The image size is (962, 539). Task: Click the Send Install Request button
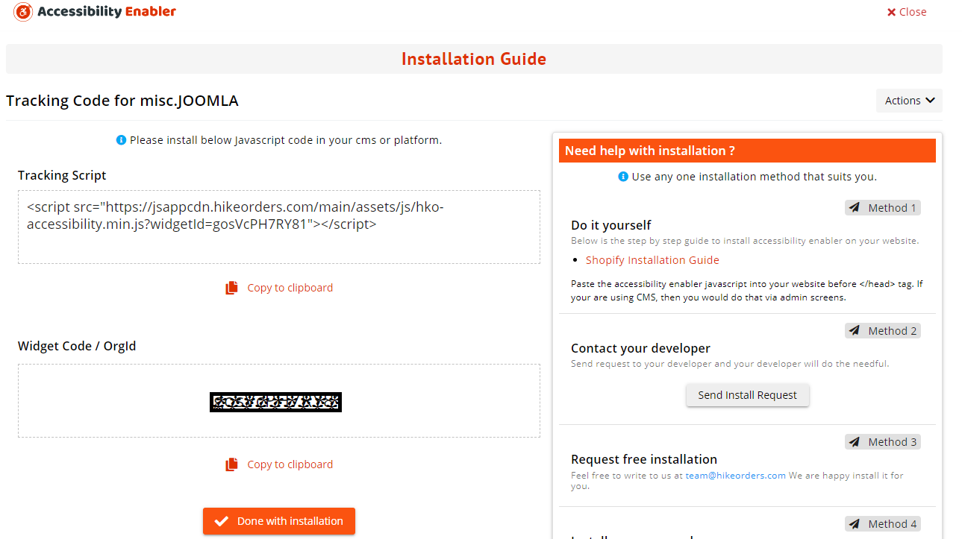(747, 395)
